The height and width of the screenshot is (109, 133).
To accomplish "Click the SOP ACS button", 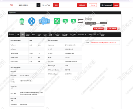I will point(82,5).
